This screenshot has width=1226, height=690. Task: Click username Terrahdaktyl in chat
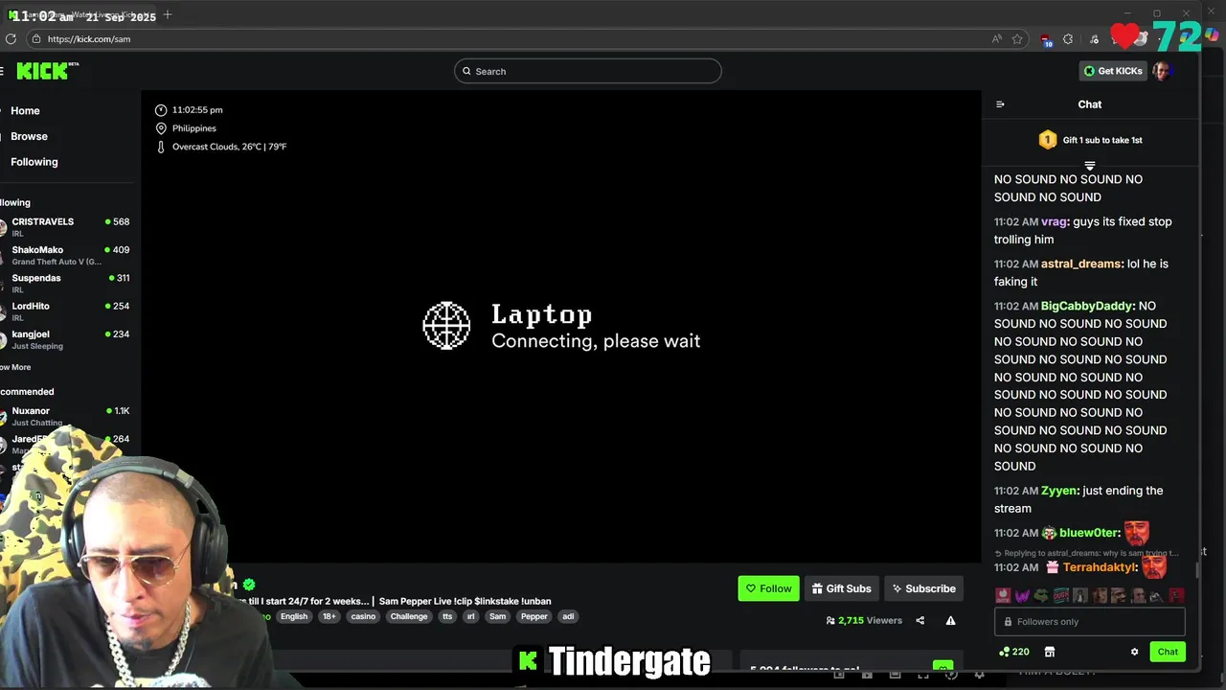1100,567
